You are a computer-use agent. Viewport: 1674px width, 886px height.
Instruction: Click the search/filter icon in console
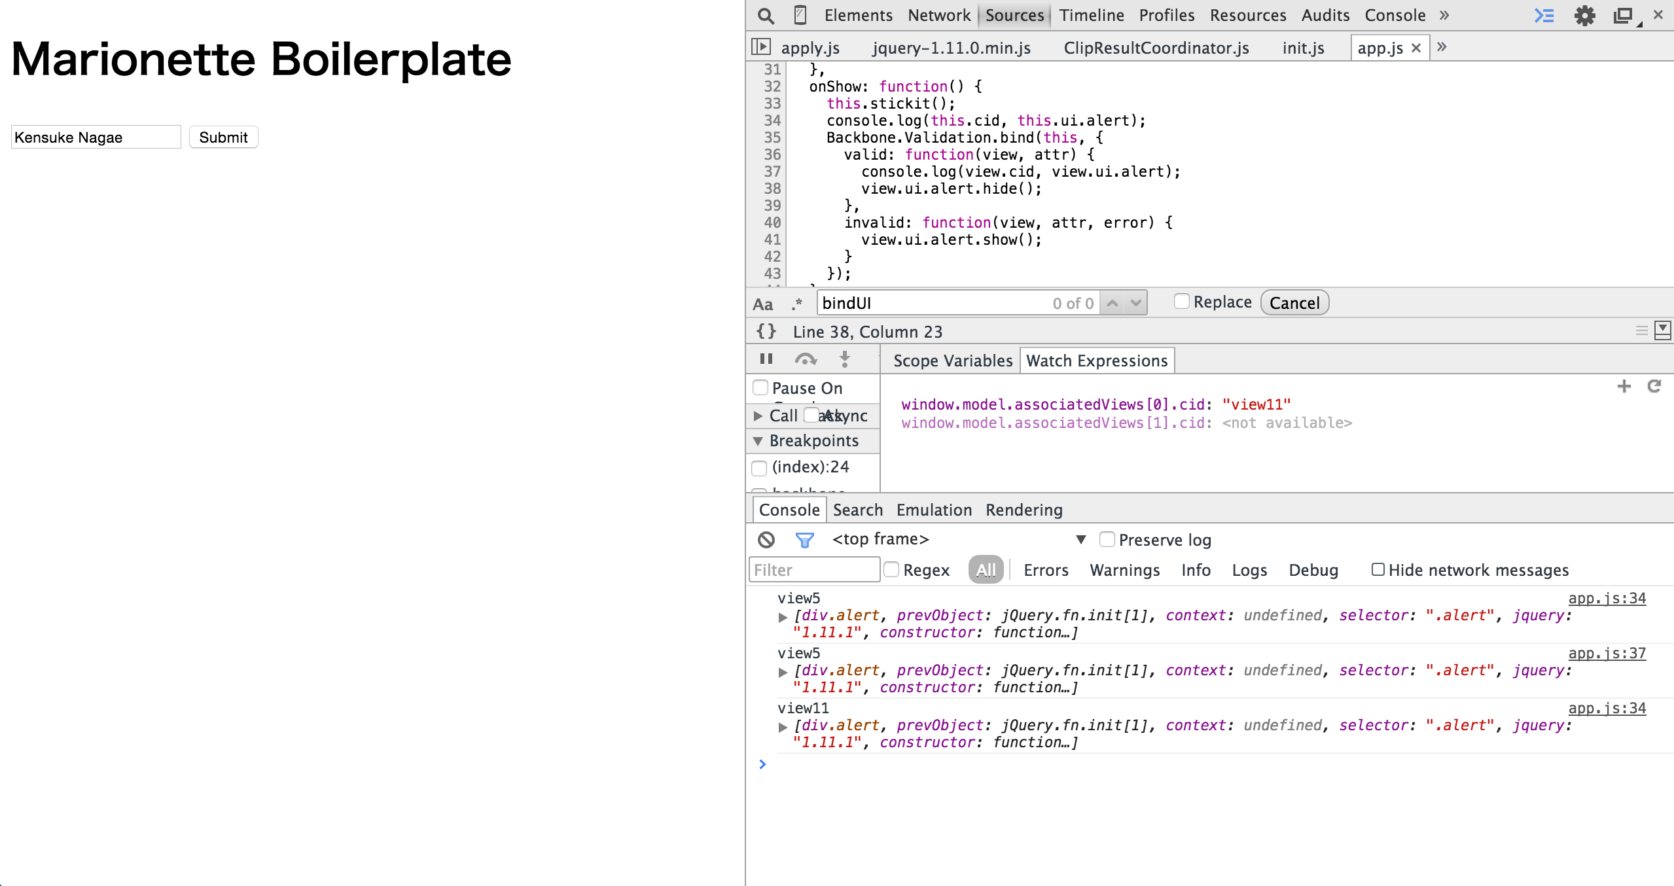[x=805, y=539]
